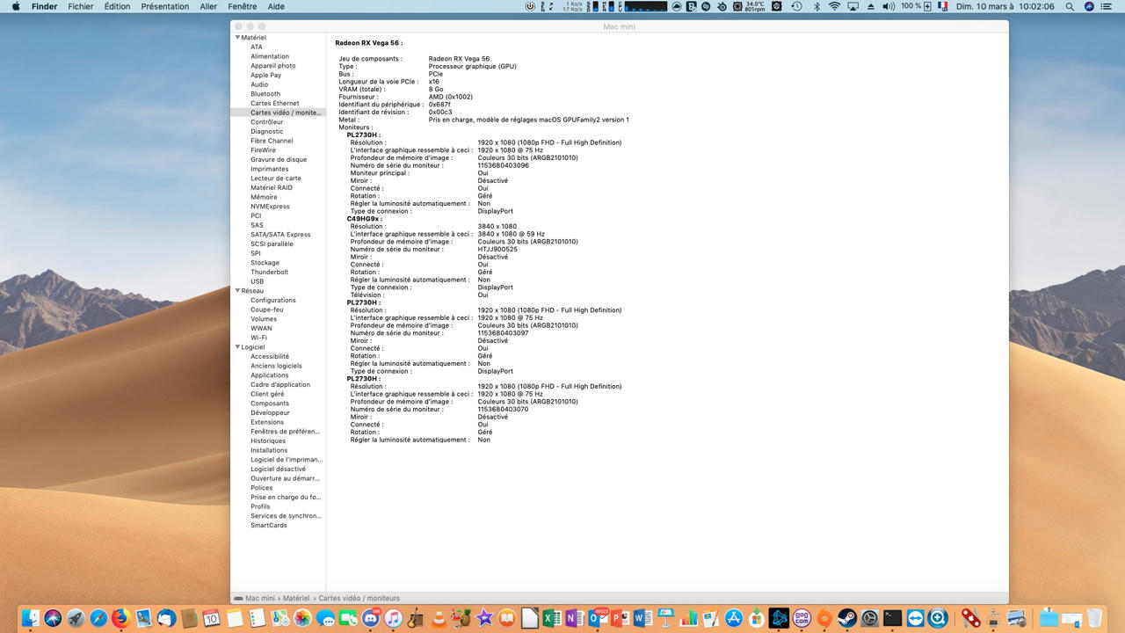1125x633 pixels.
Task: Open iBooks orange icon in Dock
Action: (x=507, y=618)
